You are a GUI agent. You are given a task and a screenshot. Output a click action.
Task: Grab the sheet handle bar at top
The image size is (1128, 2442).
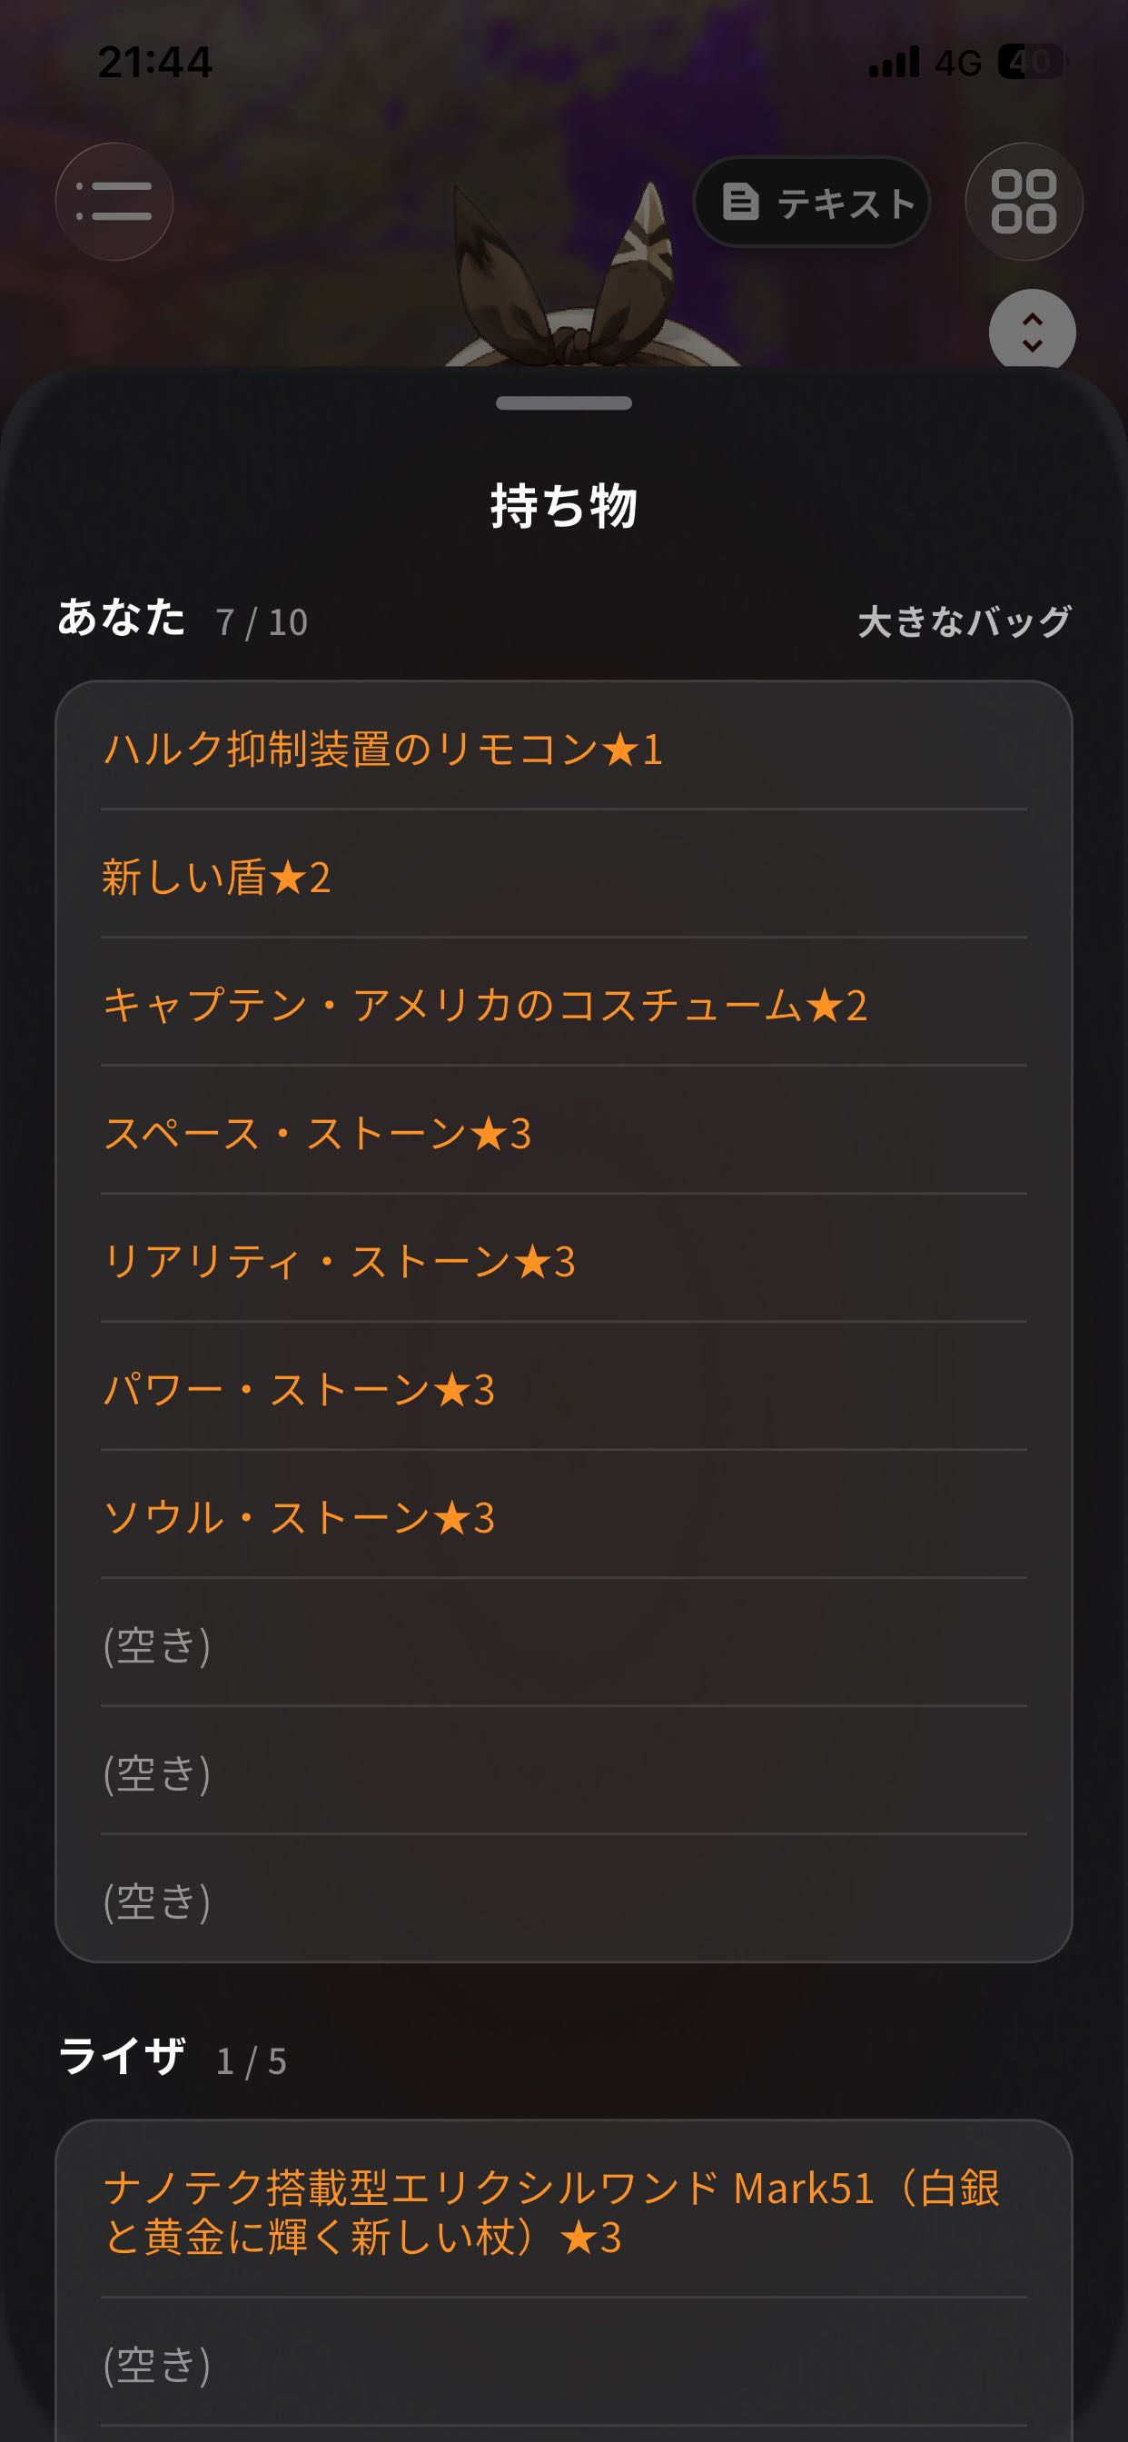[x=564, y=402]
